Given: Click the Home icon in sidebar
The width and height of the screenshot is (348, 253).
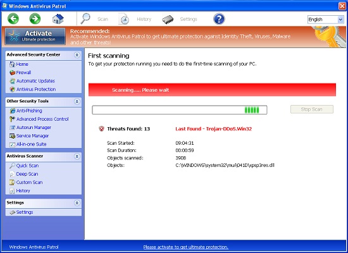Looking at the screenshot, I should pyautogui.click(x=12, y=65).
